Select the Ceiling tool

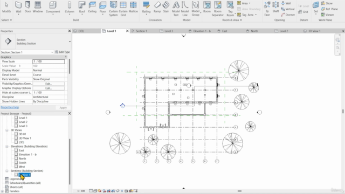[x=92, y=7]
